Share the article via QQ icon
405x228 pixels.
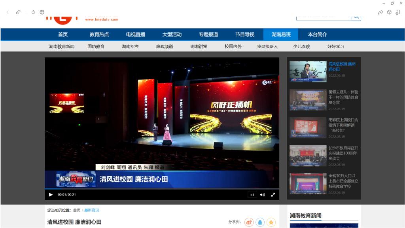260,222
